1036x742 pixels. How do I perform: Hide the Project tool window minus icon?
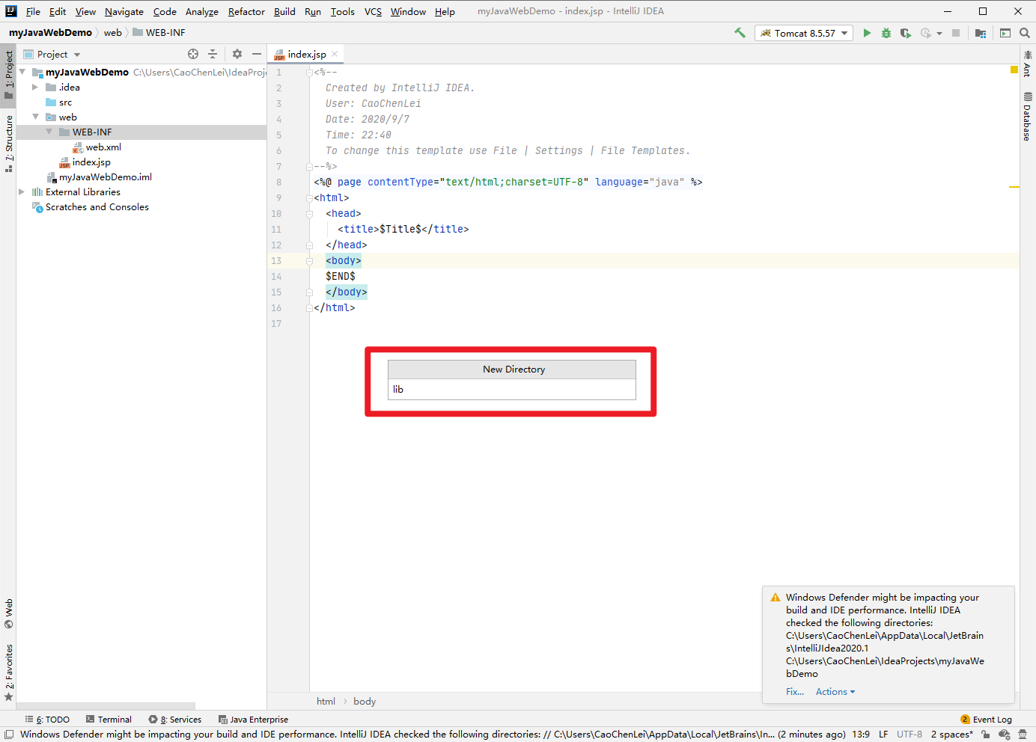[x=257, y=54]
